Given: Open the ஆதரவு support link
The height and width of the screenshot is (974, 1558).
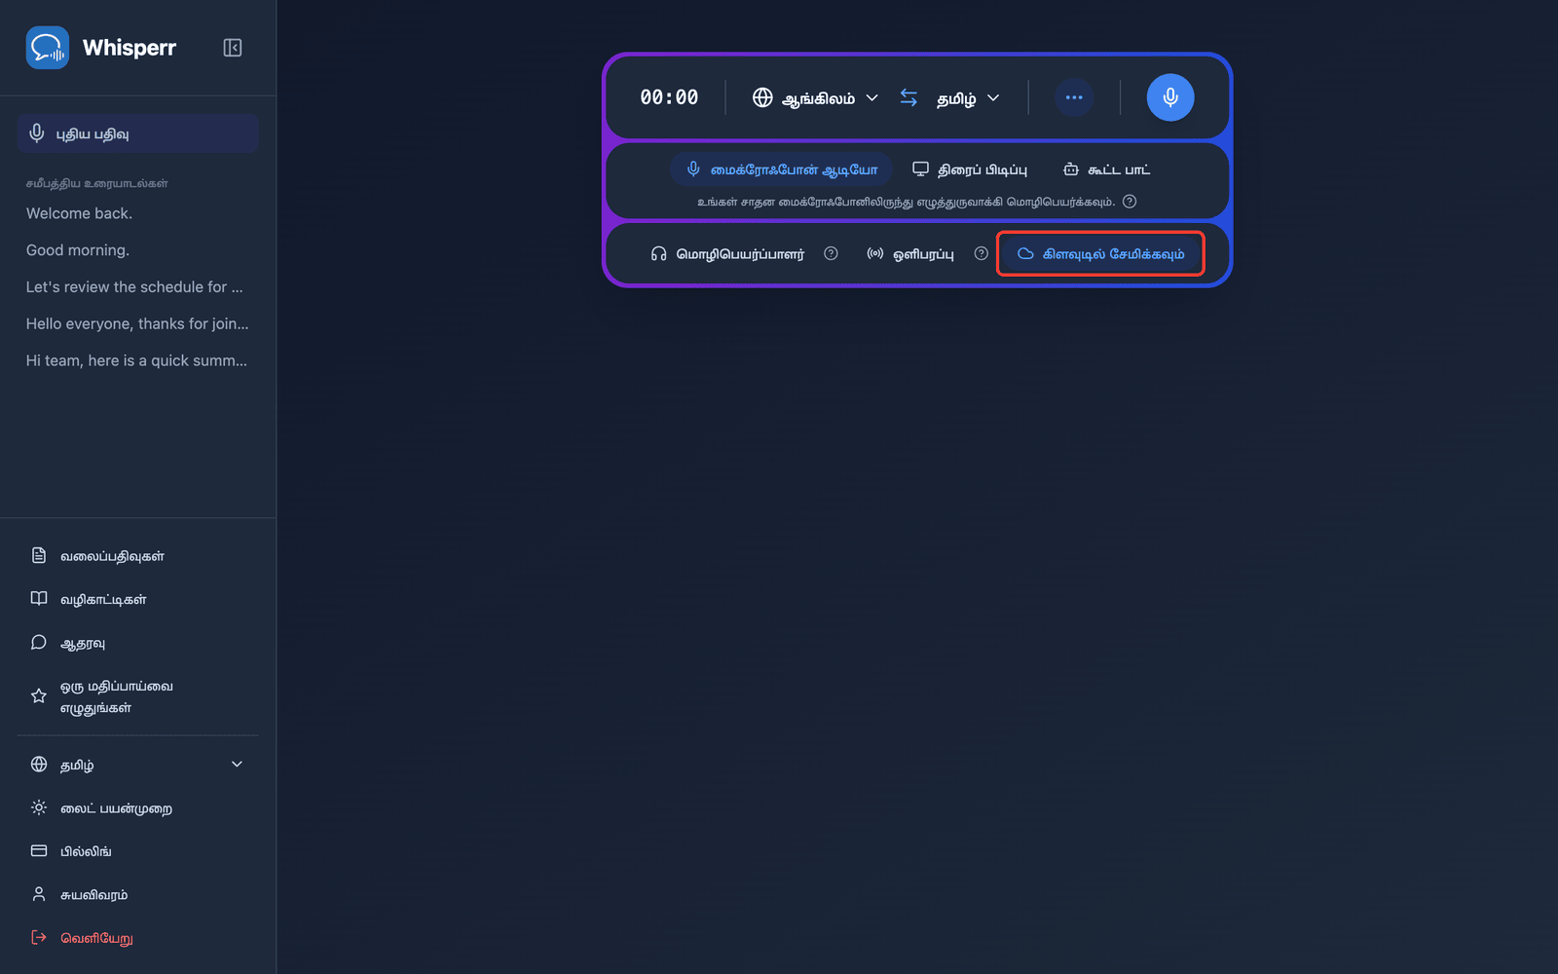Looking at the screenshot, I should point(137,643).
